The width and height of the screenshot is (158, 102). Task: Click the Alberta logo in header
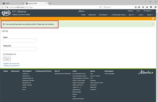[x=81, y=11]
